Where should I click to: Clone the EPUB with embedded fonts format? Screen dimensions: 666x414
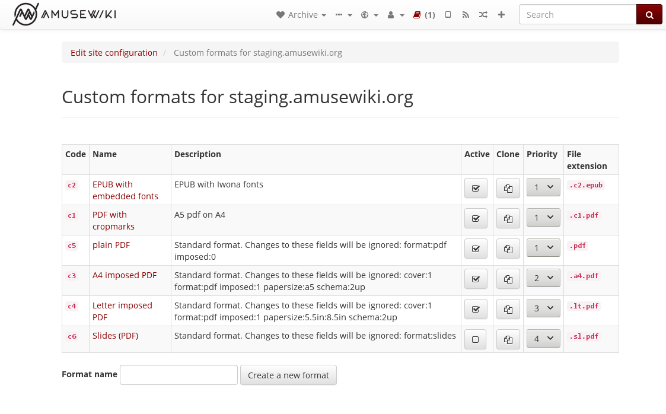click(x=508, y=189)
